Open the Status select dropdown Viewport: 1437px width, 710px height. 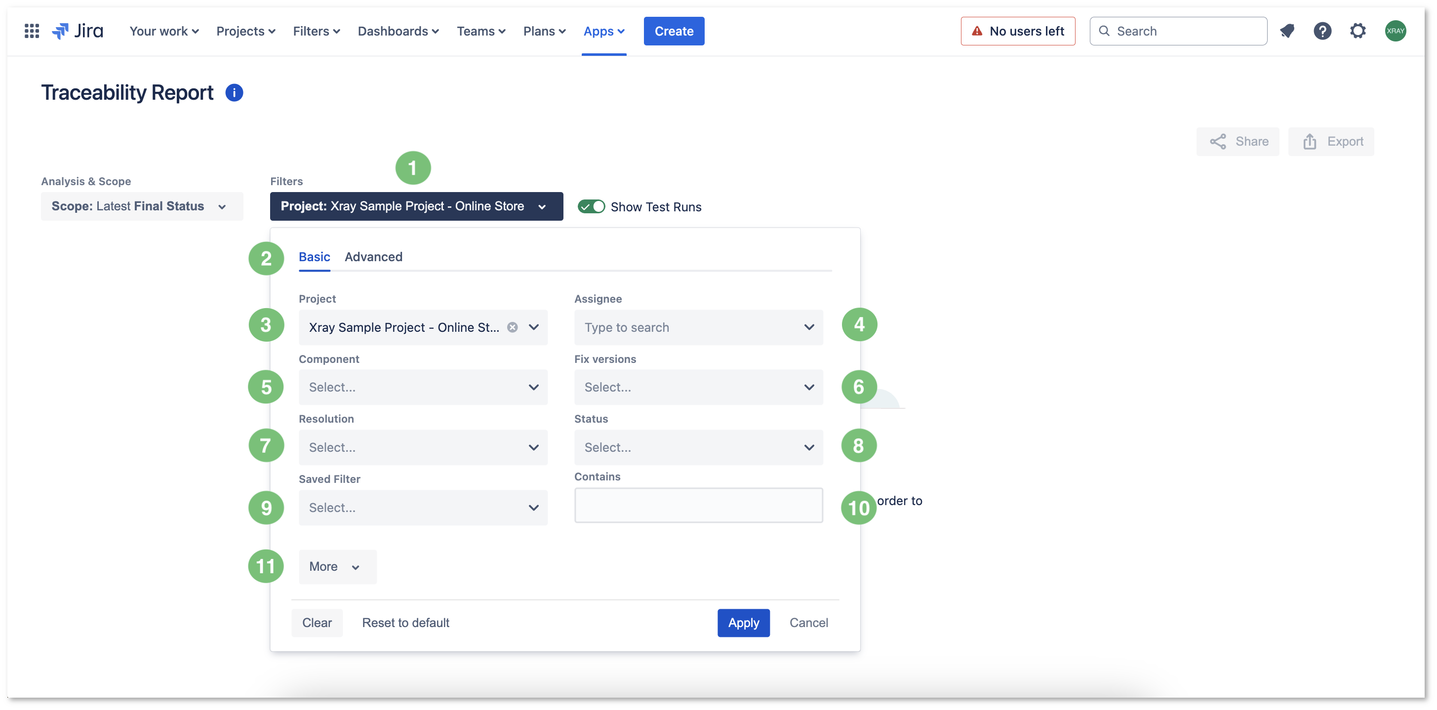[x=698, y=448]
